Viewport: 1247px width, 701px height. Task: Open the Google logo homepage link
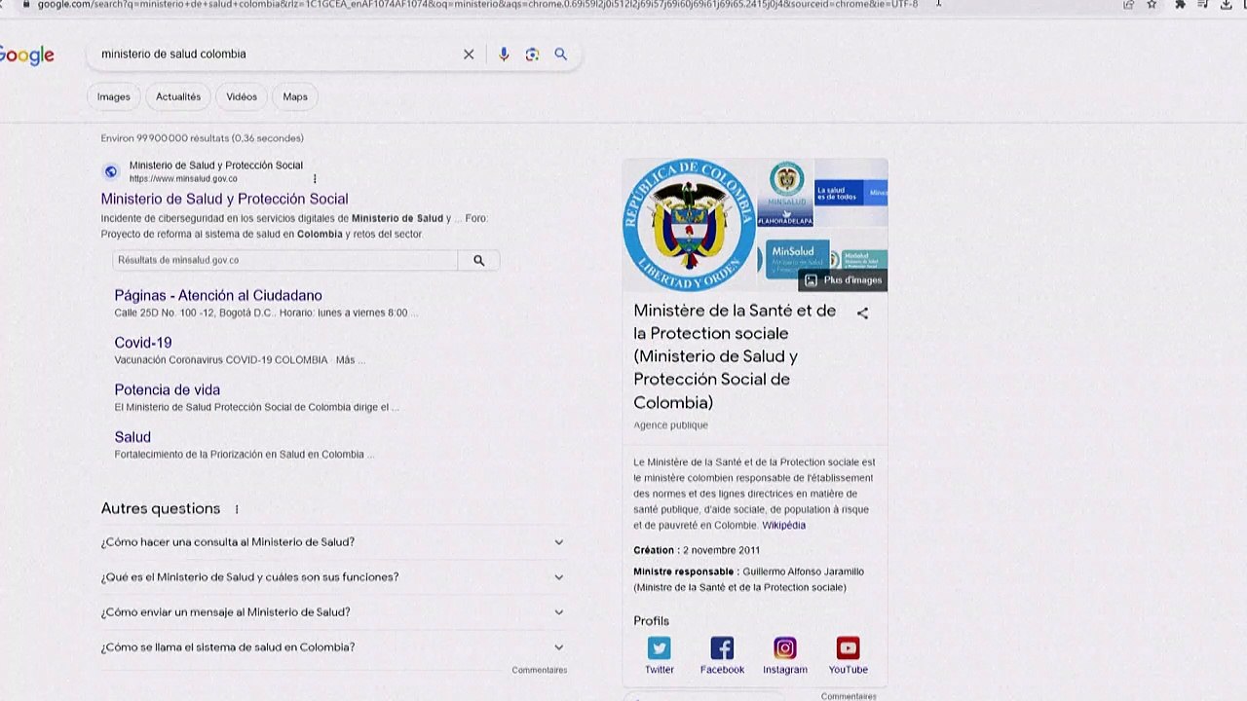tap(26, 55)
